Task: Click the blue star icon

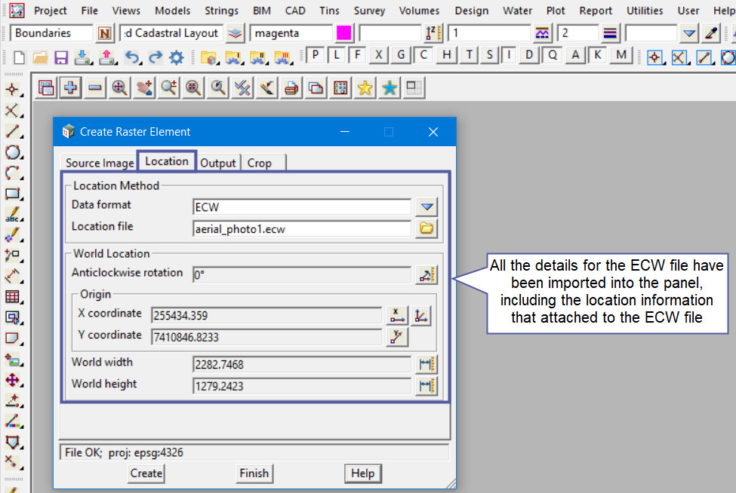Action: [389, 87]
